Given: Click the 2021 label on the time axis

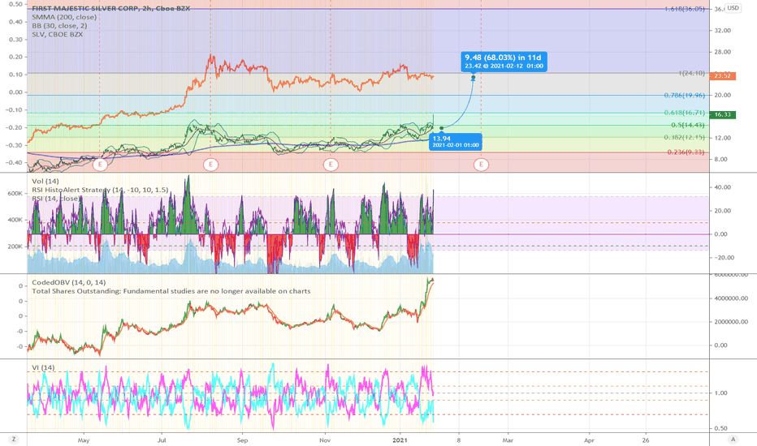Looking at the screenshot, I should pos(400,440).
